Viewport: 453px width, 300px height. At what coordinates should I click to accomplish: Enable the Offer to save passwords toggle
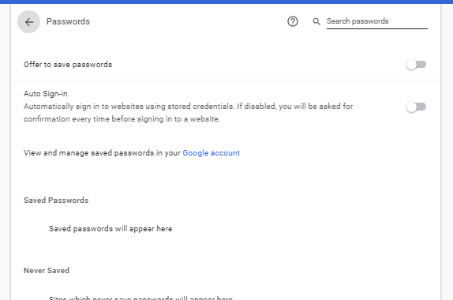pyautogui.click(x=416, y=64)
